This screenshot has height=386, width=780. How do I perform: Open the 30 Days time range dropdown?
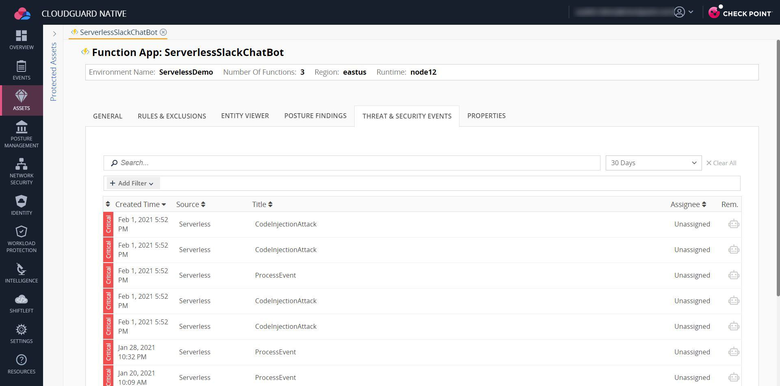tap(653, 163)
